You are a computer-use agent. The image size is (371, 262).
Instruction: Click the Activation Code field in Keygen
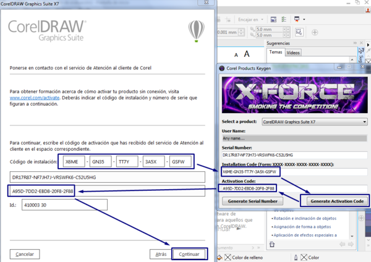[293, 188]
